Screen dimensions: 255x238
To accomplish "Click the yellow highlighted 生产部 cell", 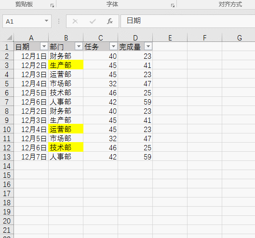I will 66,65.
